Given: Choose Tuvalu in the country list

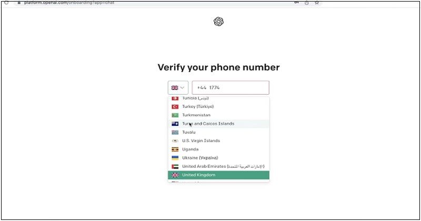Looking at the screenshot, I should tap(218, 133).
